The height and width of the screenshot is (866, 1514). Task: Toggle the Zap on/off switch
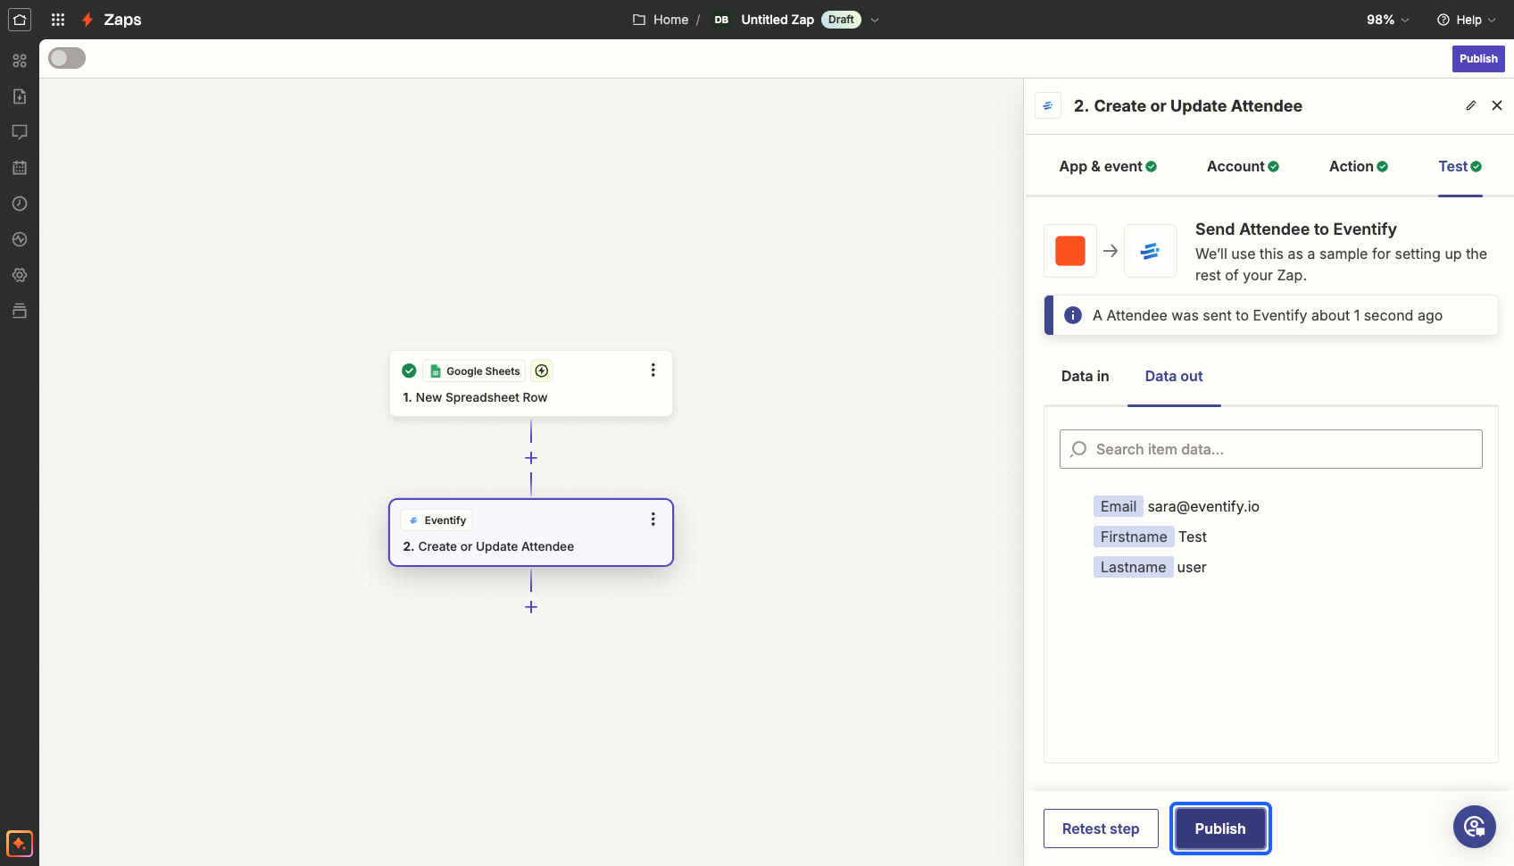pyautogui.click(x=67, y=58)
